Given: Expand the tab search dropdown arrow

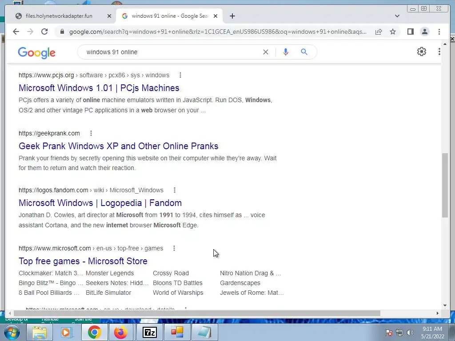Looking at the screenshot, I should [397, 16].
